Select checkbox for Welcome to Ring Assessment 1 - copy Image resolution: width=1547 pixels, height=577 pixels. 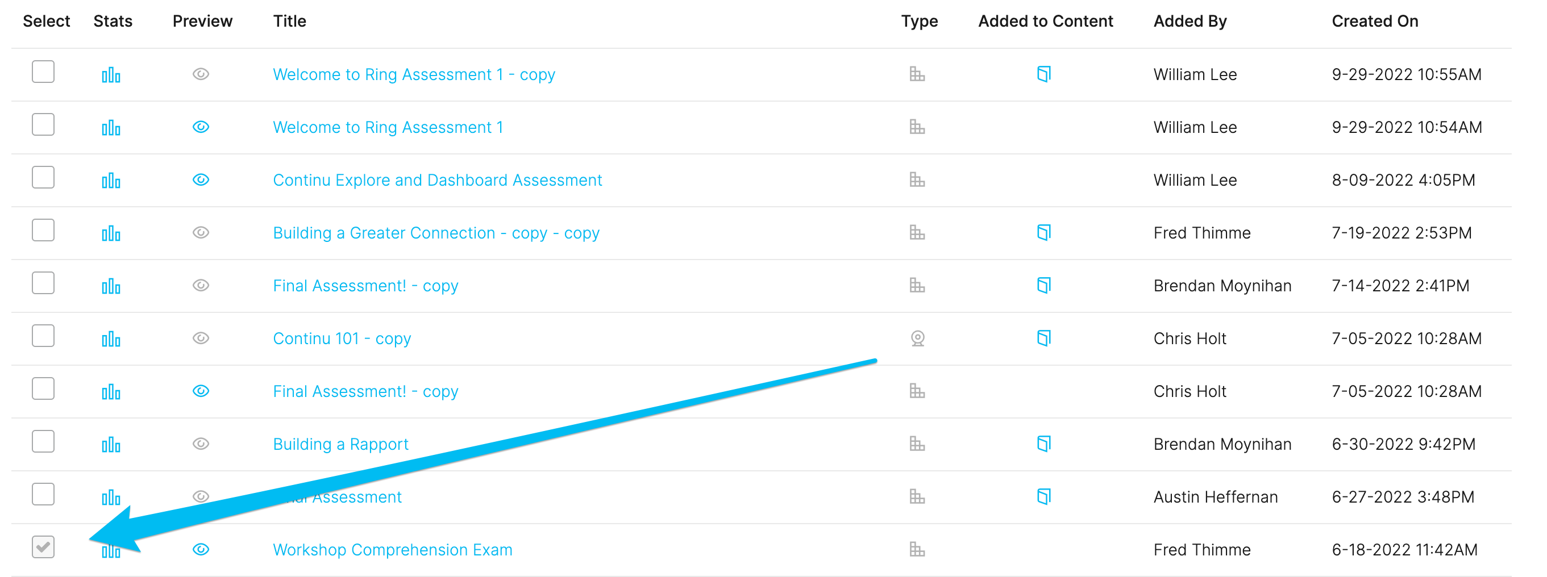coord(43,72)
